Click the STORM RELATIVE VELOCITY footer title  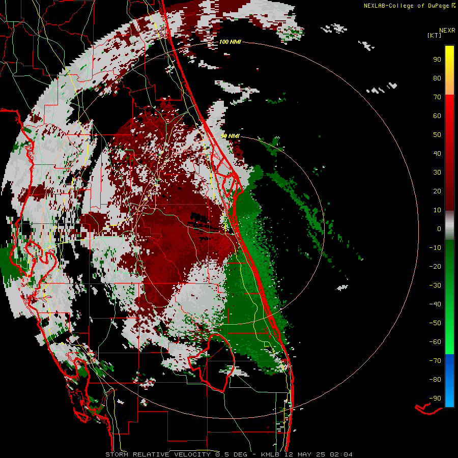click(158, 454)
